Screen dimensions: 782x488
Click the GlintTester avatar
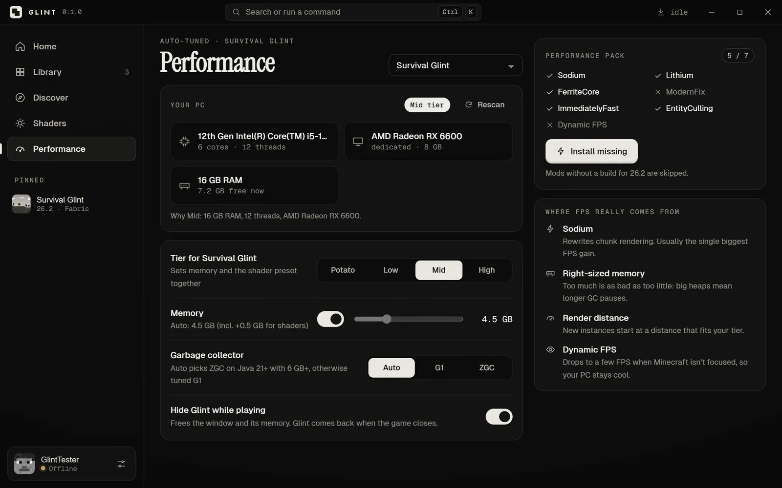coord(24,464)
